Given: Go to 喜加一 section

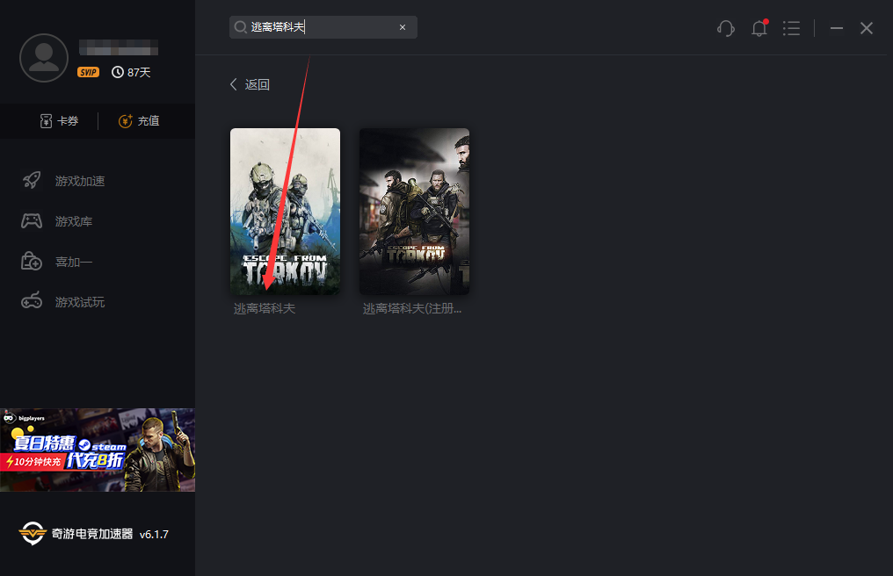Looking at the screenshot, I should coord(74,262).
